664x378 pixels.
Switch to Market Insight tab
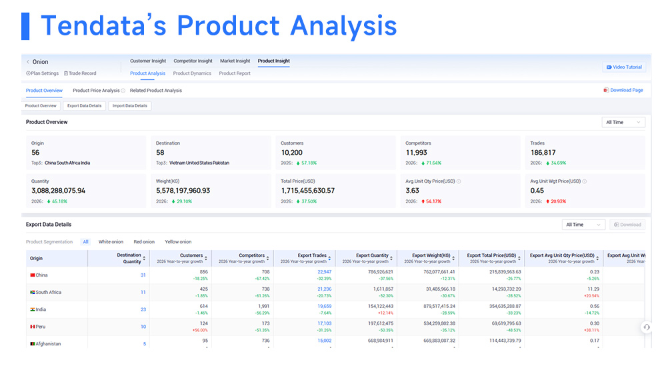pos(235,61)
